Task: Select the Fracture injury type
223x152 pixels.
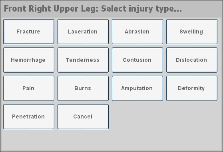Action: click(x=29, y=32)
